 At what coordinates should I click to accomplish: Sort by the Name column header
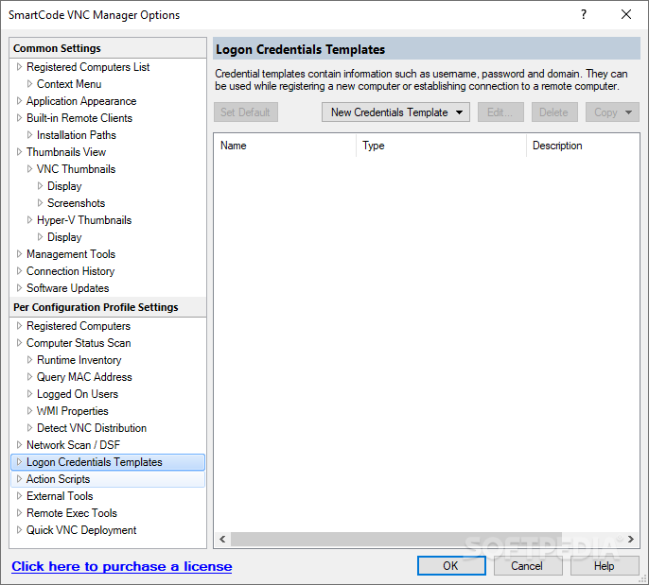[x=285, y=146]
